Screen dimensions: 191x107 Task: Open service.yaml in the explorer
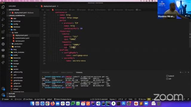(x=20, y=41)
